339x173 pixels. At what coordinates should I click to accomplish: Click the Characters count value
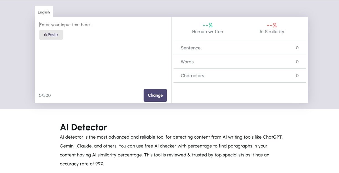(297, 76)
